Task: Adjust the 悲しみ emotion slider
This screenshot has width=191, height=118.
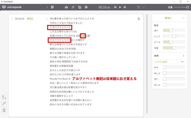Action: point(174,85)
